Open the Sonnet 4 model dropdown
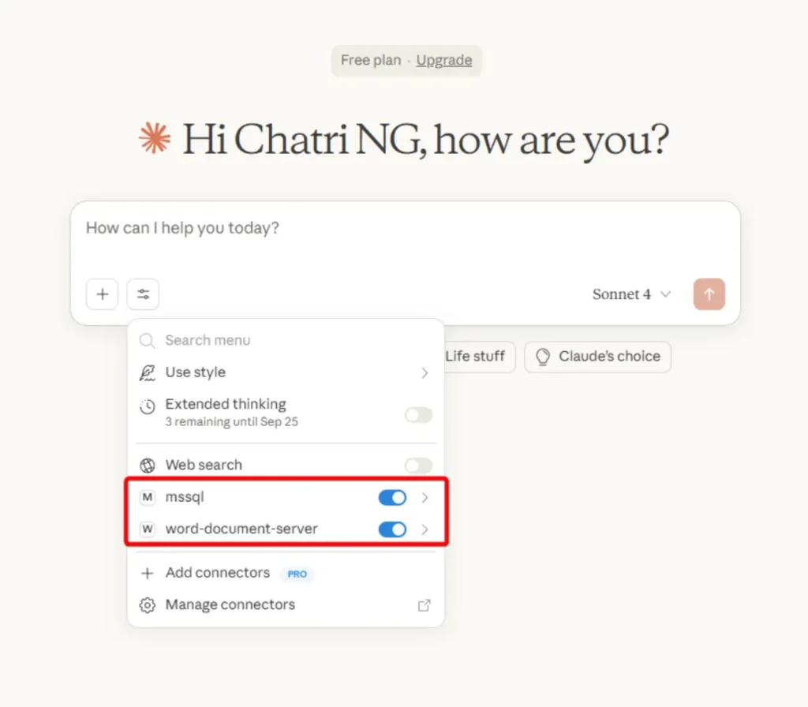 631,294
